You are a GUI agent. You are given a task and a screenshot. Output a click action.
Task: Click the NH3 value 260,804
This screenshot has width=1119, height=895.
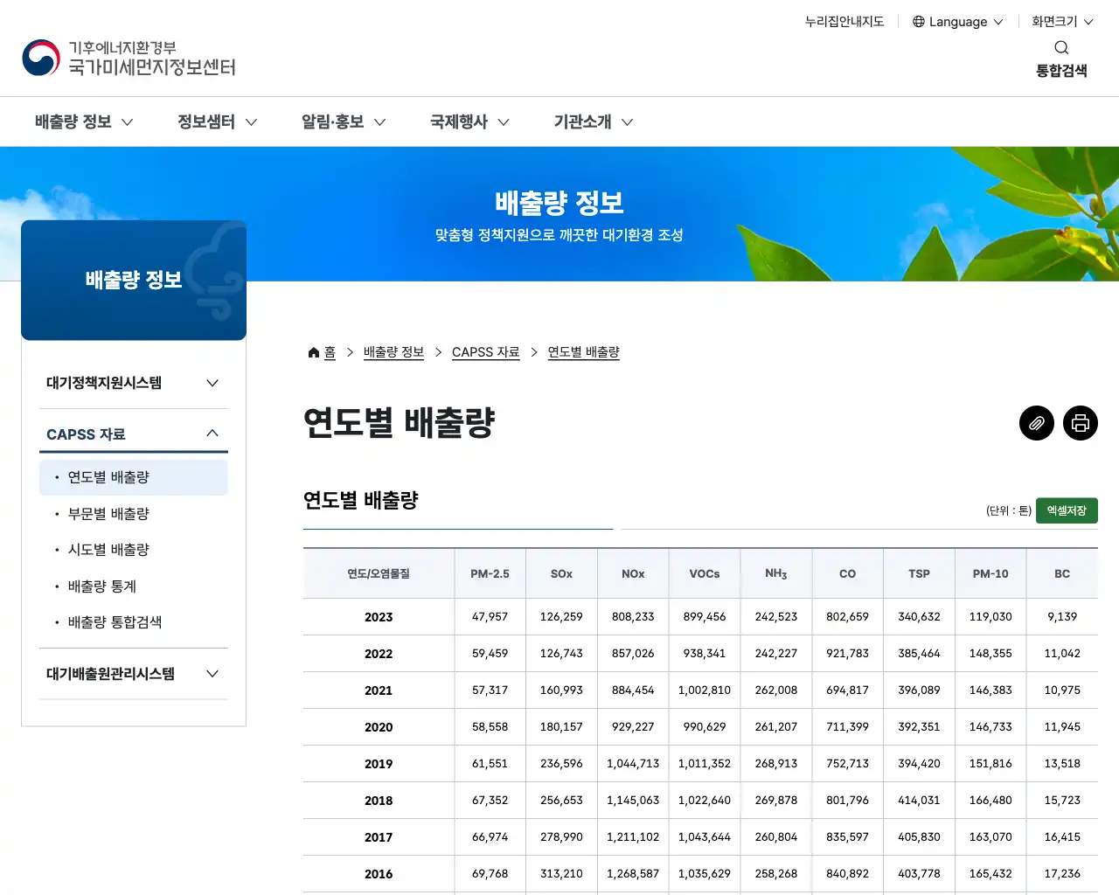(776, 837)
